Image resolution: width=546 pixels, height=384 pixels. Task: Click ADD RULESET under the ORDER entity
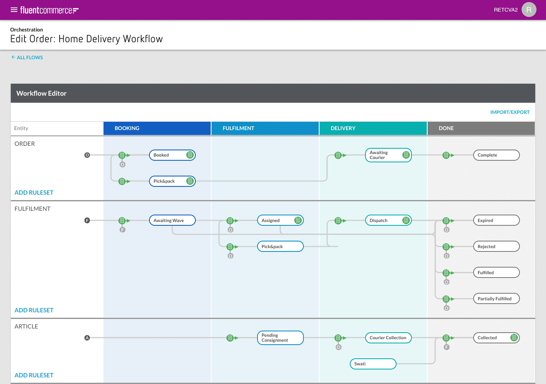point(34,192)
